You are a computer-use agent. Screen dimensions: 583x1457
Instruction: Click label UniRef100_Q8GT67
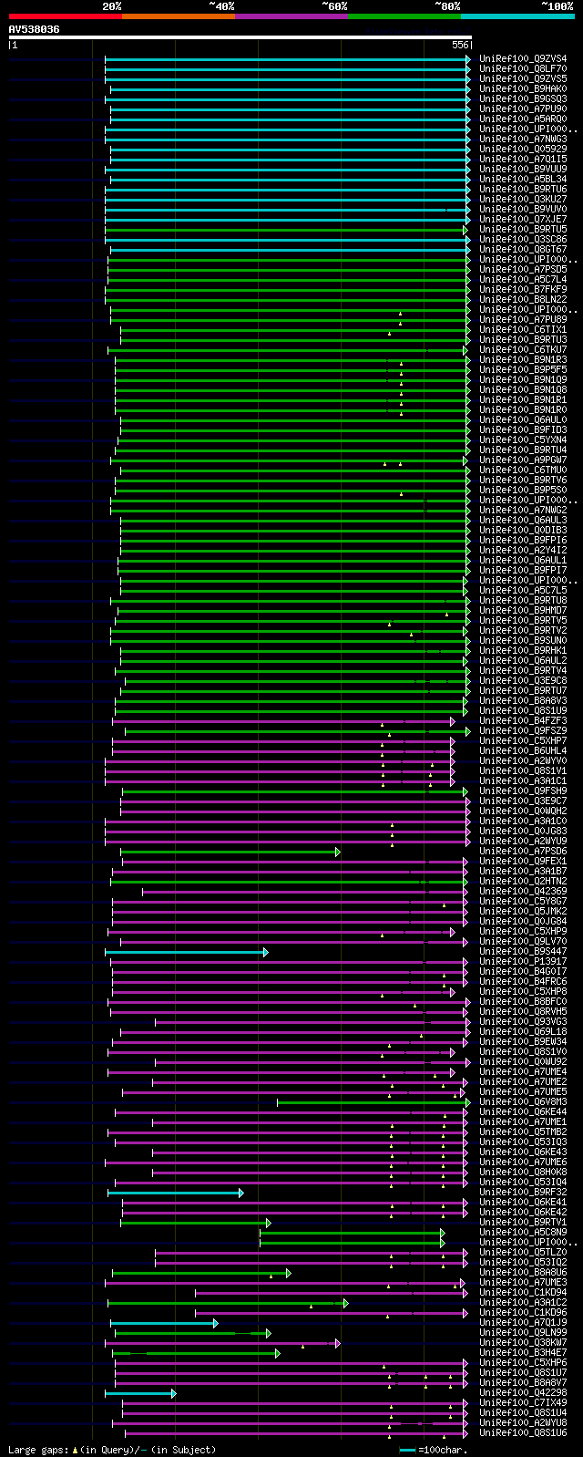coord(523,250)
